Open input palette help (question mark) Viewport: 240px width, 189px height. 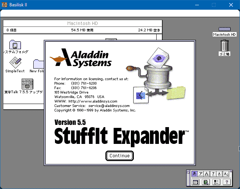[227, 182]
